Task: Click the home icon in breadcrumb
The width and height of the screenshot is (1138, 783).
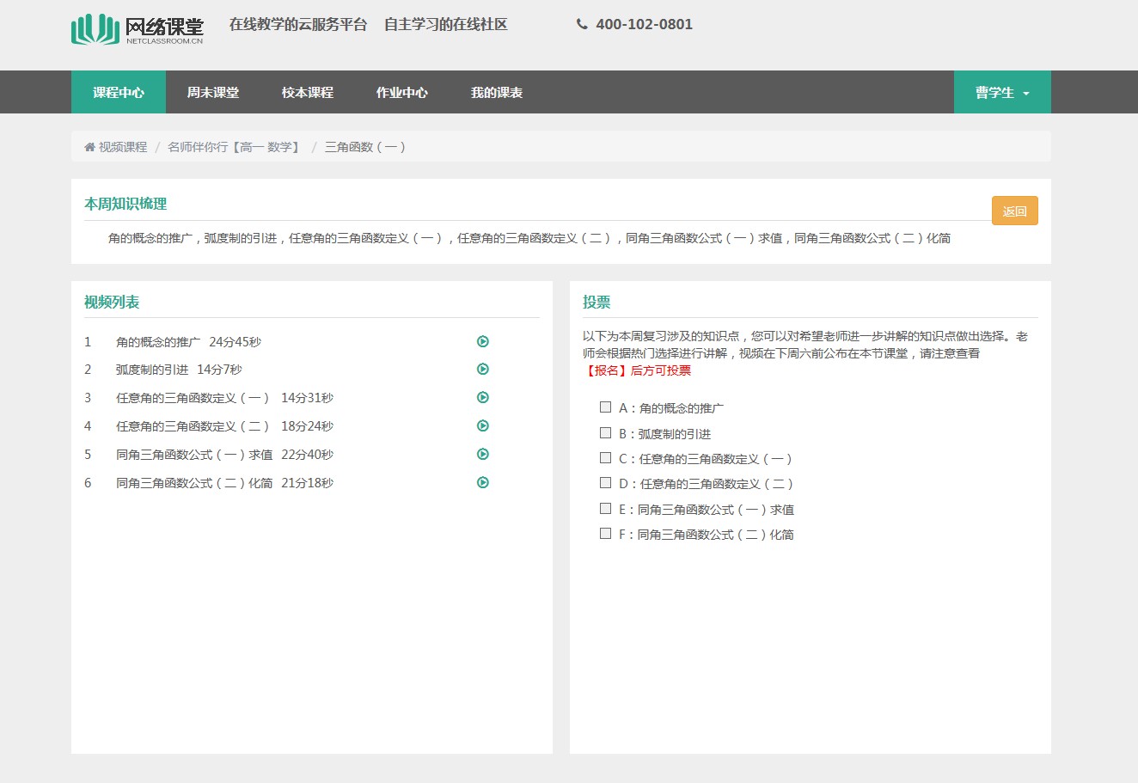Action: 89,147
